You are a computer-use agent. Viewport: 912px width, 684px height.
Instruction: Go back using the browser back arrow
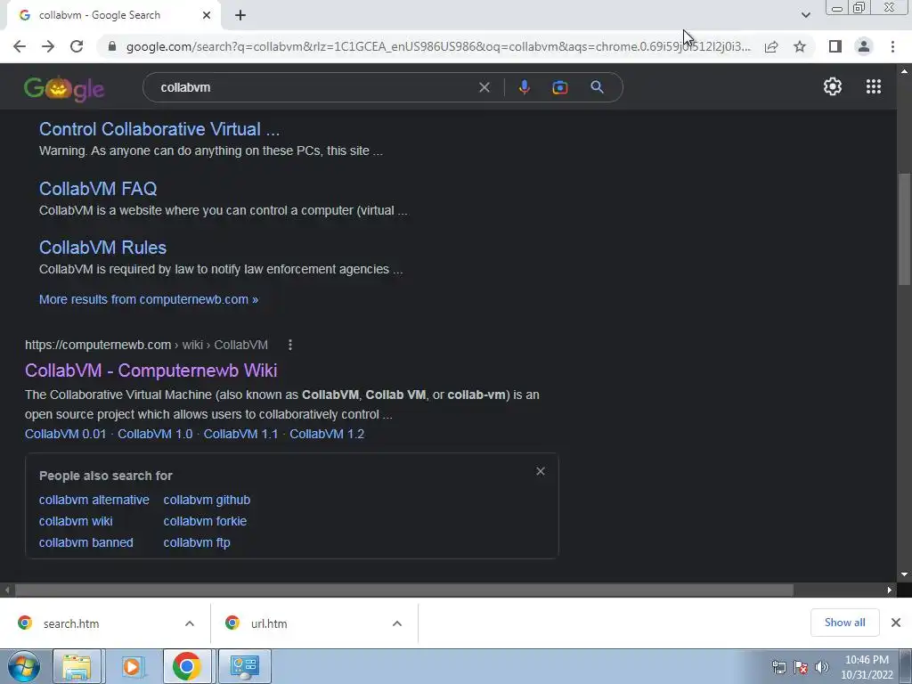[x=20, y=46]
